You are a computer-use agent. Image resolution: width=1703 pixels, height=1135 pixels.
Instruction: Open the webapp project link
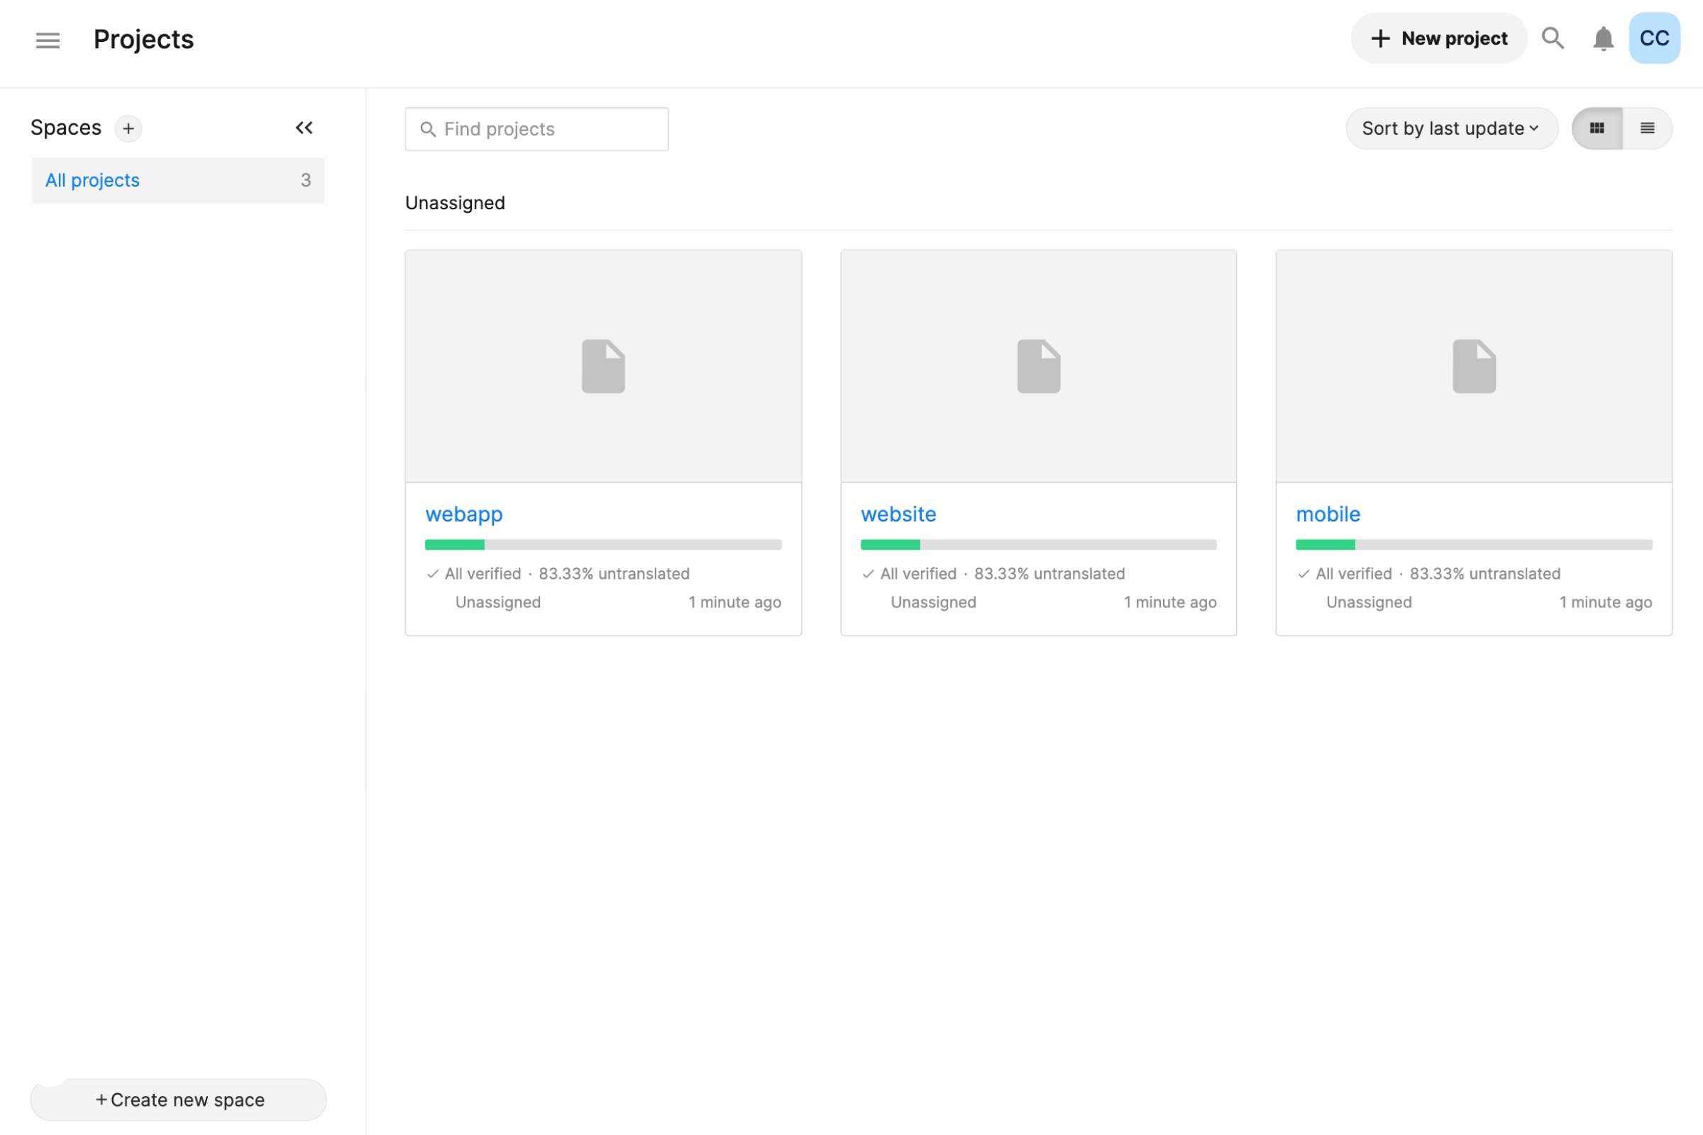463,514
